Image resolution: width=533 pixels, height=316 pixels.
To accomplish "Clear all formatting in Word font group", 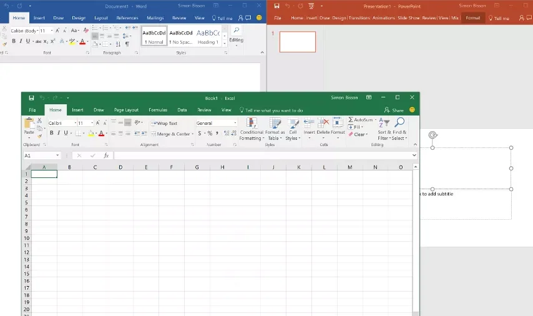I will [86, 30].
